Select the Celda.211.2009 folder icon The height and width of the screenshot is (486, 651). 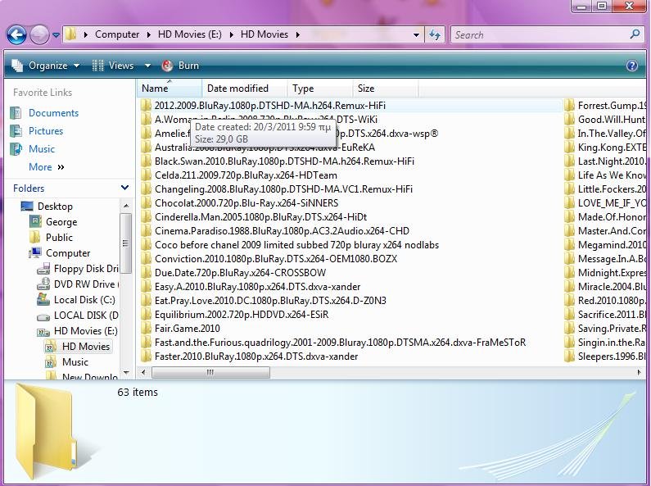[x=146, y=175]
